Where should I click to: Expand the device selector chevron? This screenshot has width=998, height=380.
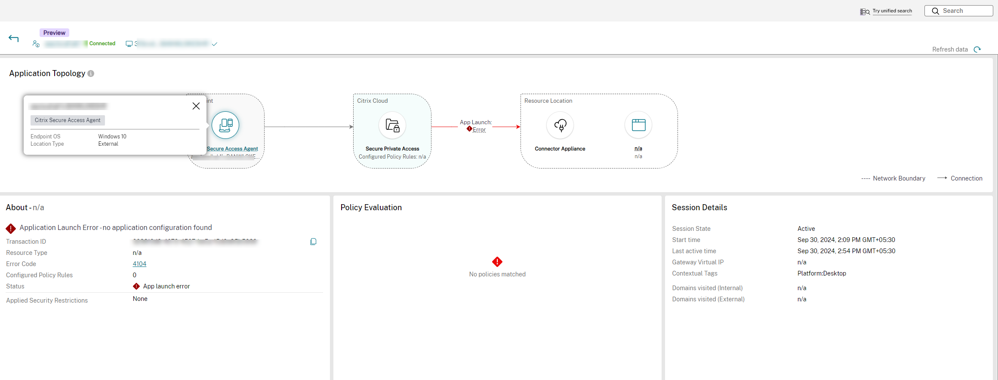click(x=214, y=44)
